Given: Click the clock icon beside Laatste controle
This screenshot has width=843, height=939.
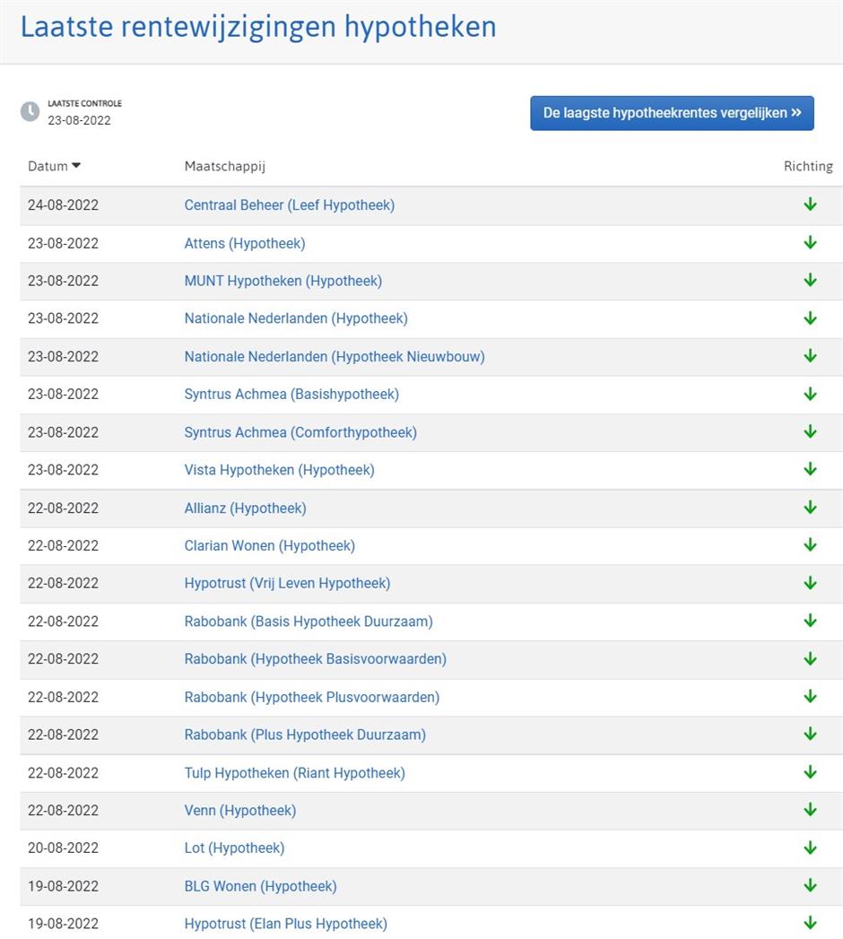Looking at the screenshot, I should pyautogui.click(x=30, y=111).
